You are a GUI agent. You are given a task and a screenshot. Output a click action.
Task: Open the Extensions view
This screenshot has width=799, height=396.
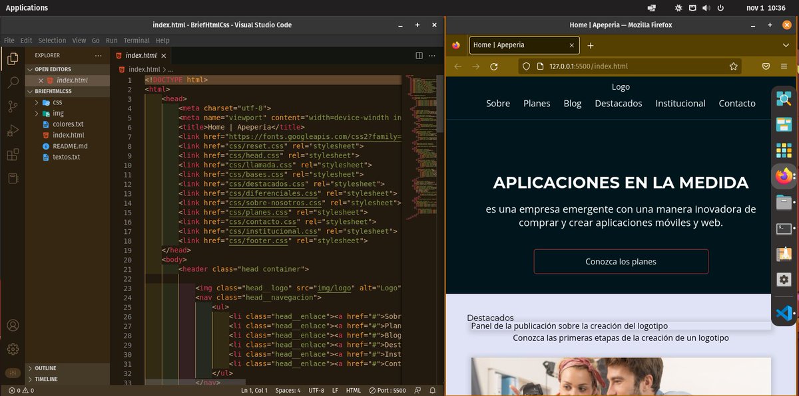point(13,155)
